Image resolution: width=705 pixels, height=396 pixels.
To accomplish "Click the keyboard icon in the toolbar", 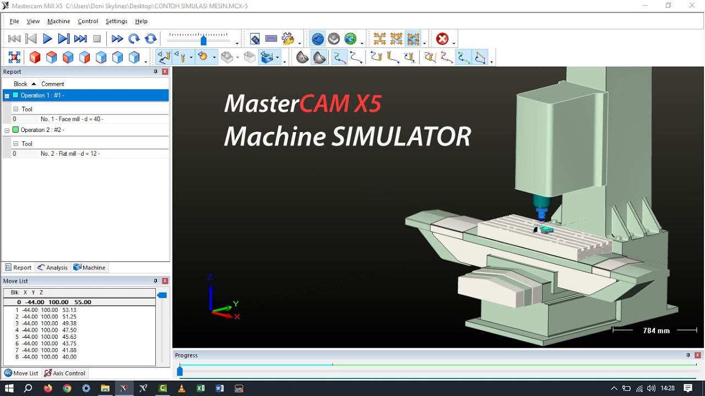I will point(271,38).
